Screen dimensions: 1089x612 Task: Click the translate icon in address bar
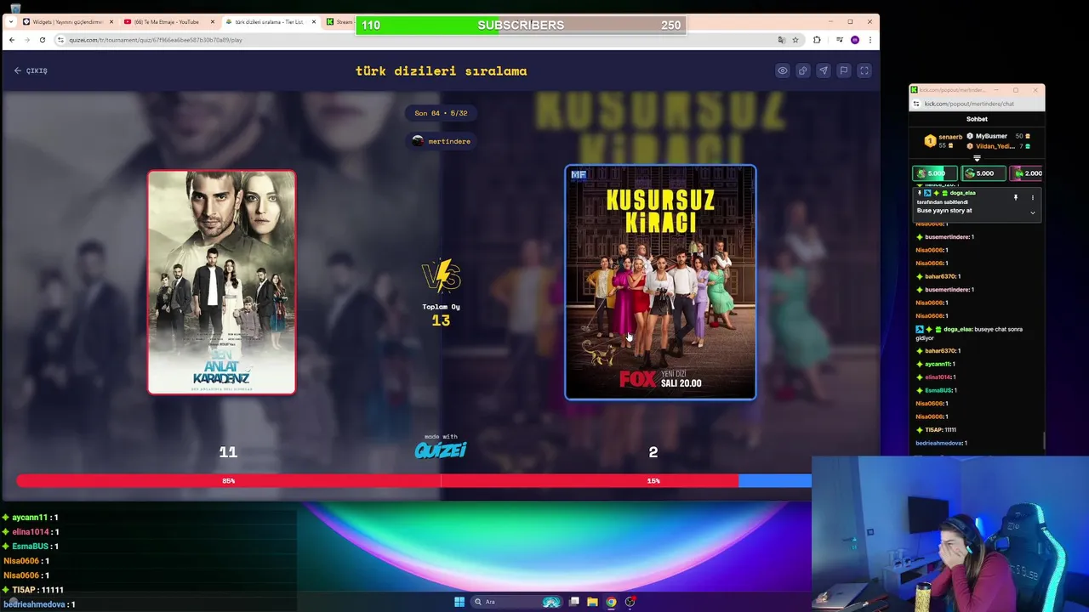tap(781, 40)
